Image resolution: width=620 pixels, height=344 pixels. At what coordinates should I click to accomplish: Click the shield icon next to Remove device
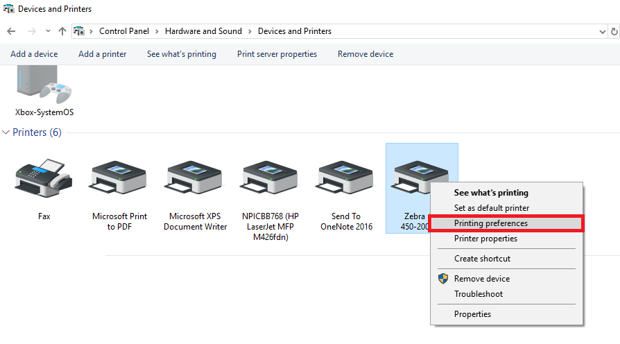[x=443, y=278]
